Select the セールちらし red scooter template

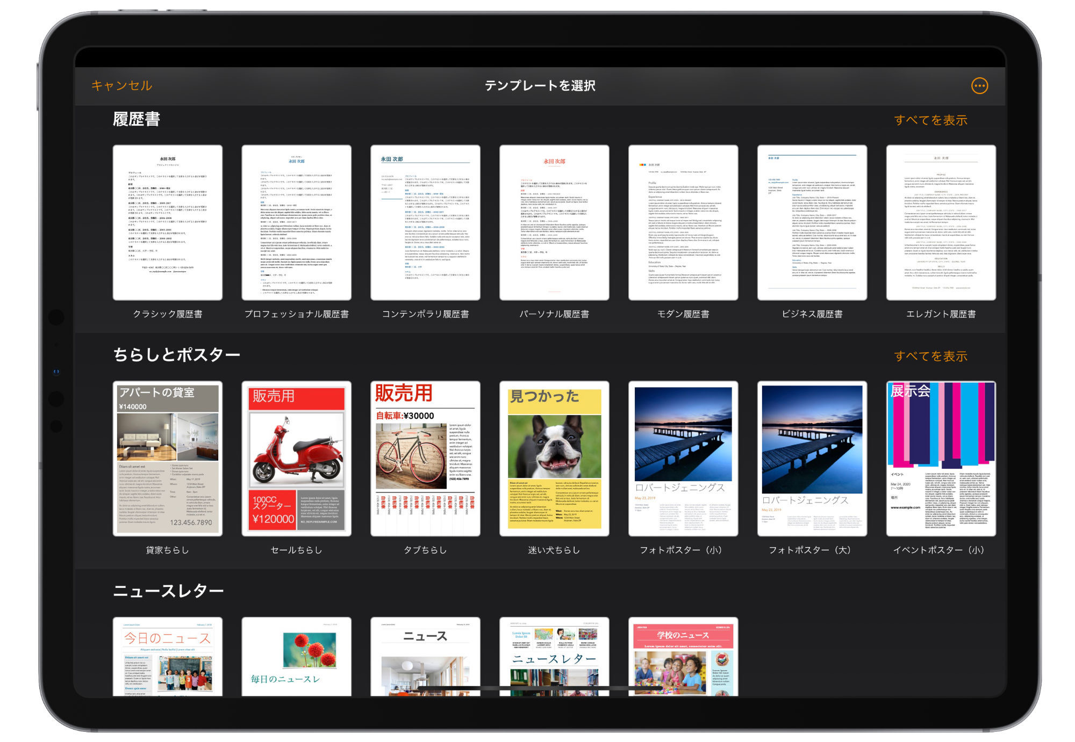(297, 459)
